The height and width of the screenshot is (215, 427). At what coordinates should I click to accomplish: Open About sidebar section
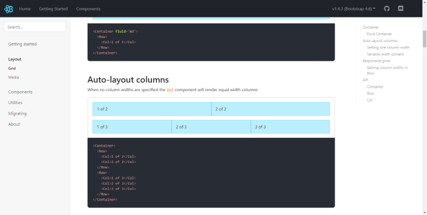click(14, 124)
